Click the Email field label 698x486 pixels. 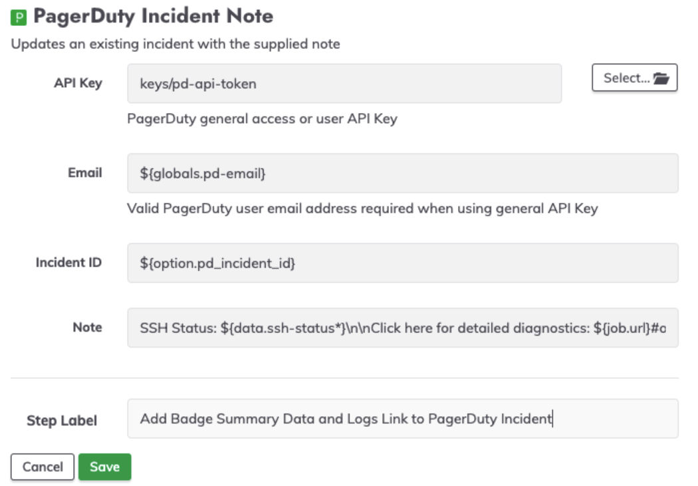pos(84,173)
